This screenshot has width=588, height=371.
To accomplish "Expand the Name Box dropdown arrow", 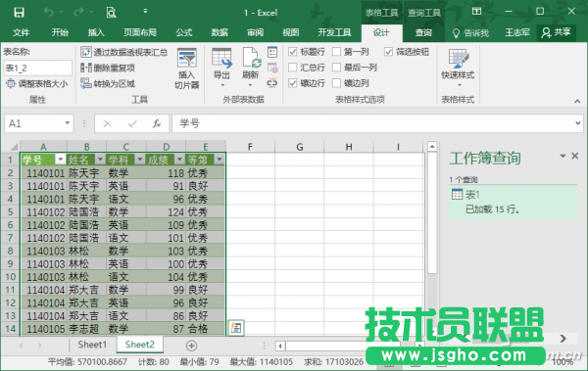I will coord(67,123).
